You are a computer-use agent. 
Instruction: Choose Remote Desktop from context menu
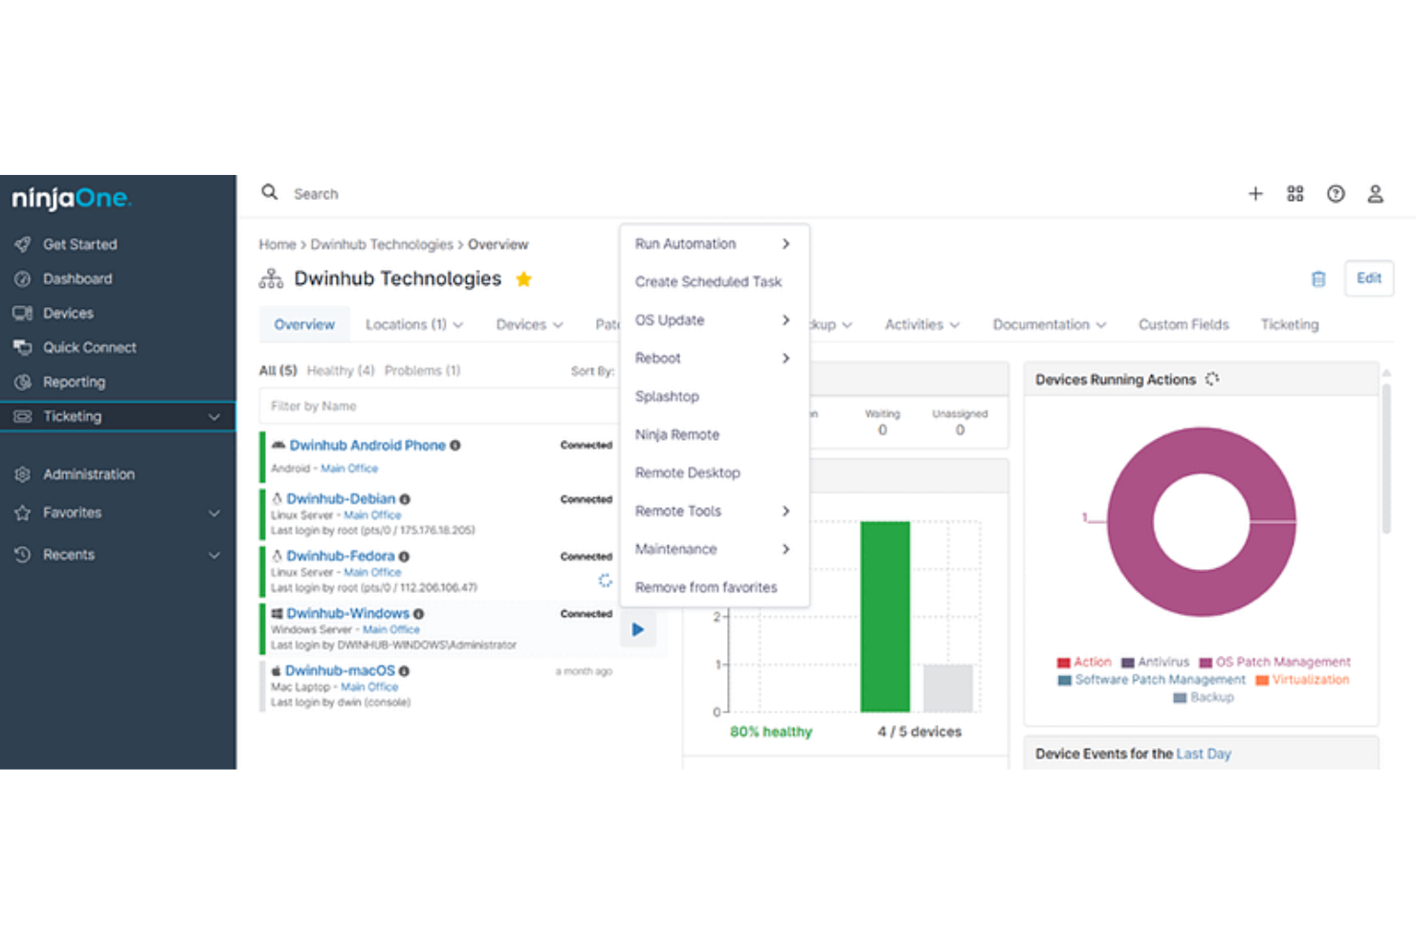715,473
